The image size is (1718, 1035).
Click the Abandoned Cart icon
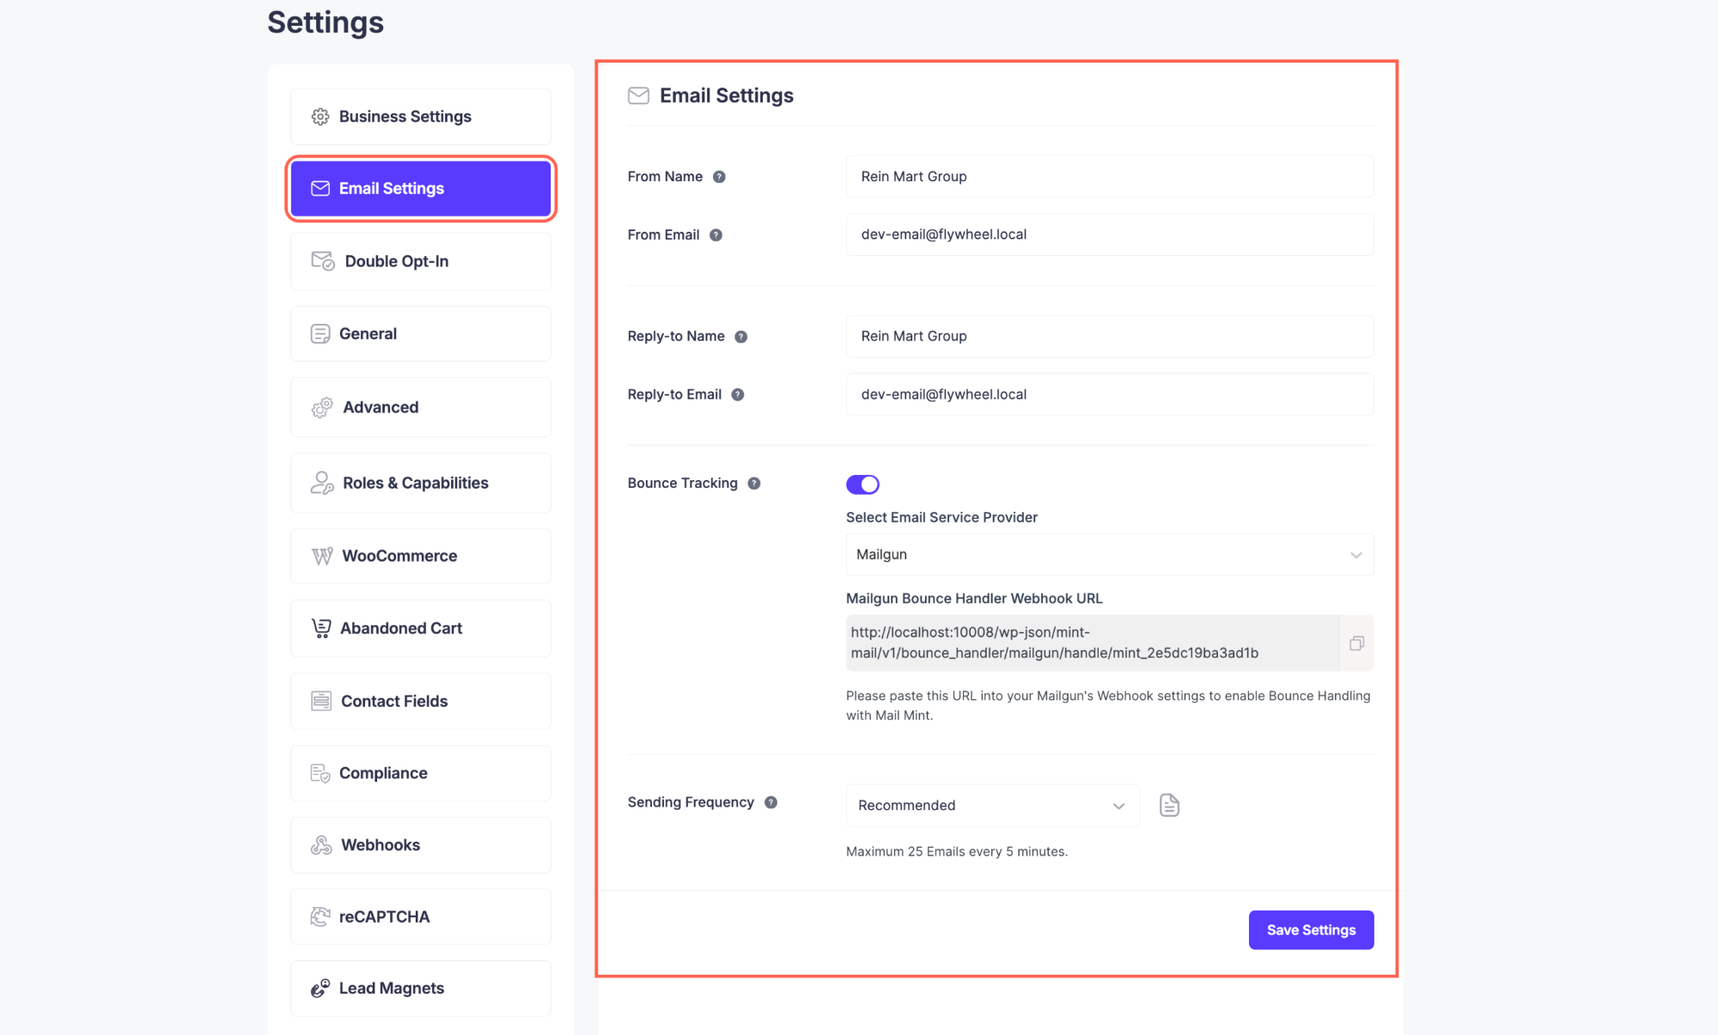pyautogui.click(x=321, y=629)
